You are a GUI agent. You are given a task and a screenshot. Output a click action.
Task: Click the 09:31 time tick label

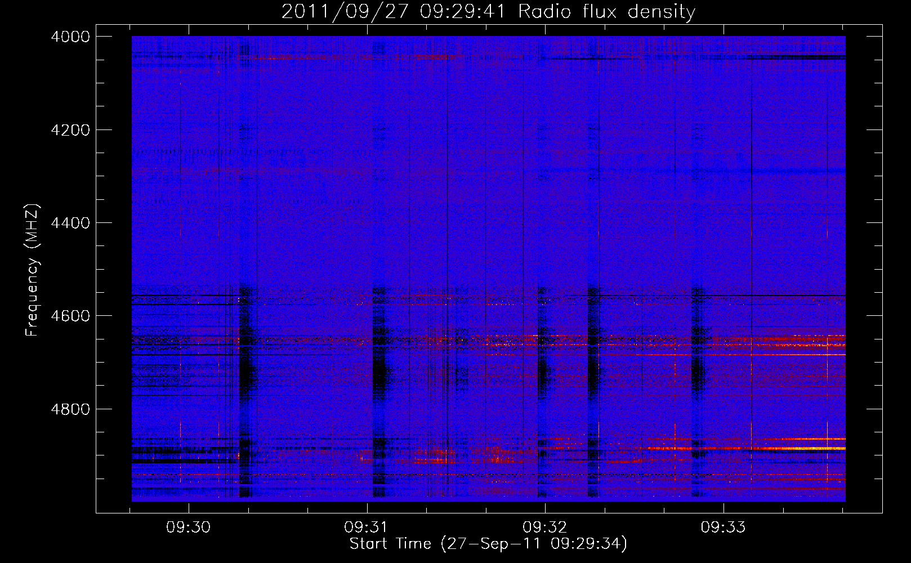(x=367, y=527)
